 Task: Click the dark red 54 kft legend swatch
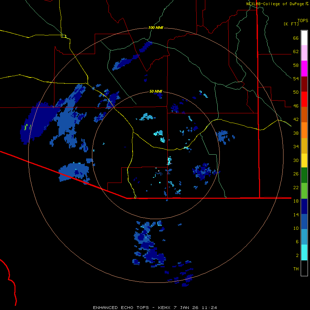304,84
